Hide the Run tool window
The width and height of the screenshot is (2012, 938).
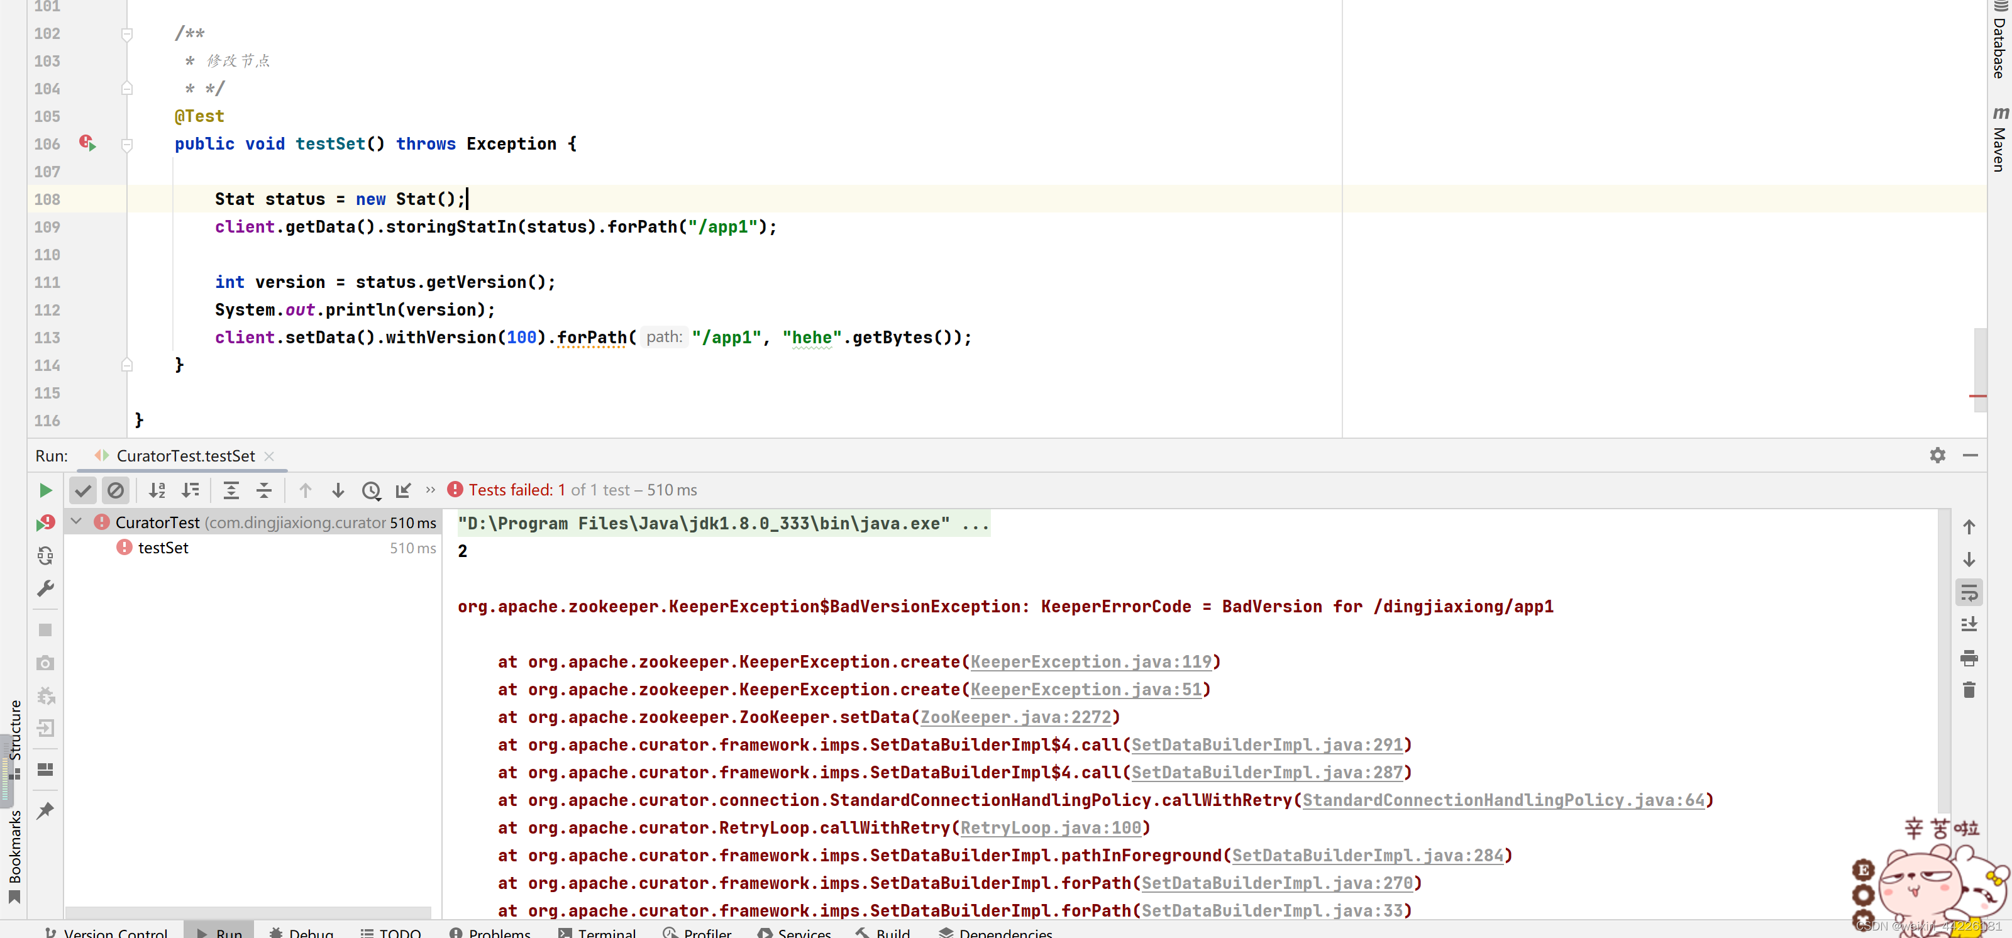1971,455
